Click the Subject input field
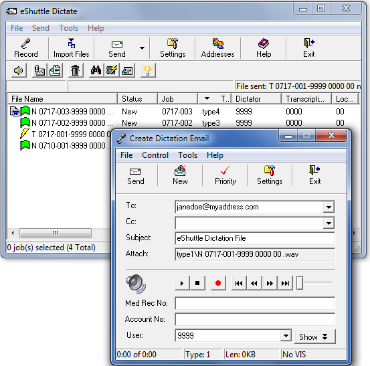Image resolution: width=370 pixels, height=366 pixels. click(x=255, y=238)
